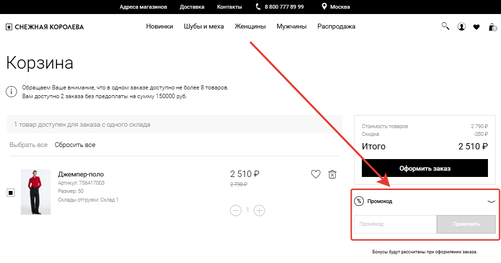The height and width of the screenshot is (263, 501).
Task: Add Джемпер-поло to wishlist heart
Action: click(x=315, y=174)
